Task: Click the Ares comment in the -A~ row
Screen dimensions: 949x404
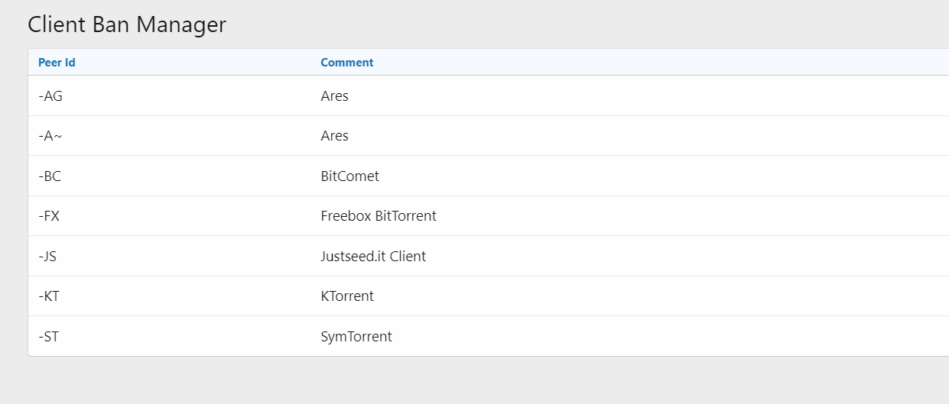Action: (334, 136)
